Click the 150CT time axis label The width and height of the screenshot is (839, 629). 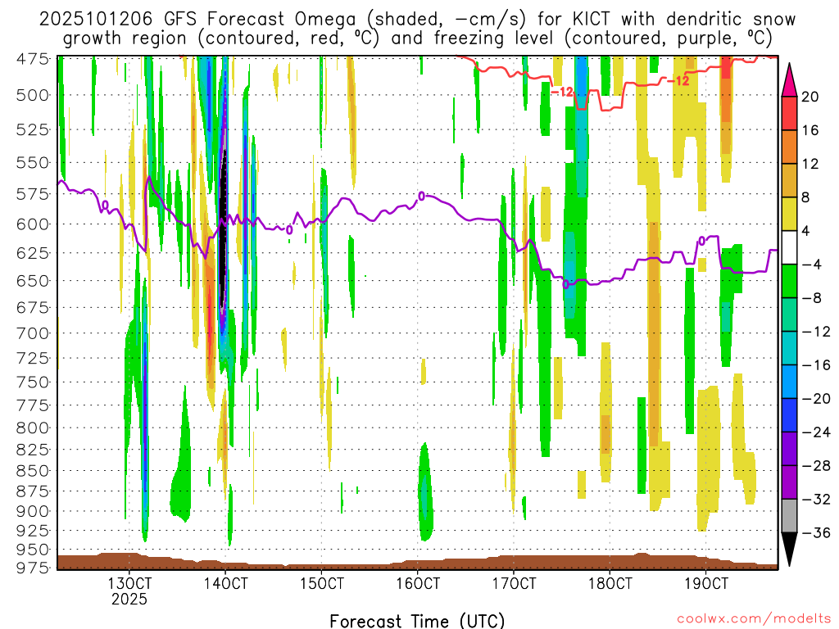click(x=321, y=582)
